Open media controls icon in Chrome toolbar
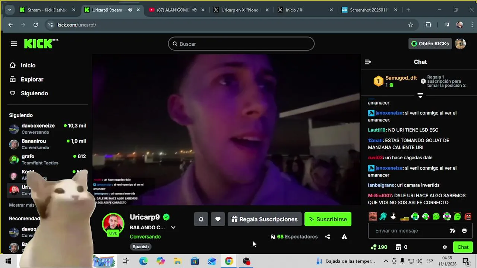Screen dimensions: 477x268 pos(447,25)
